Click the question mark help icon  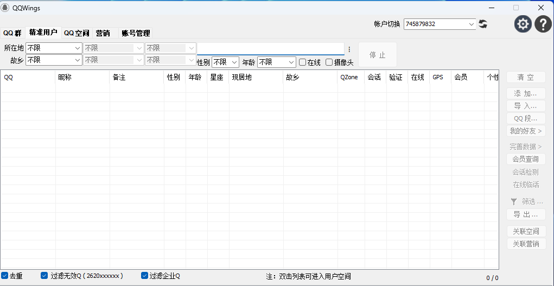[x=543, y=24]
